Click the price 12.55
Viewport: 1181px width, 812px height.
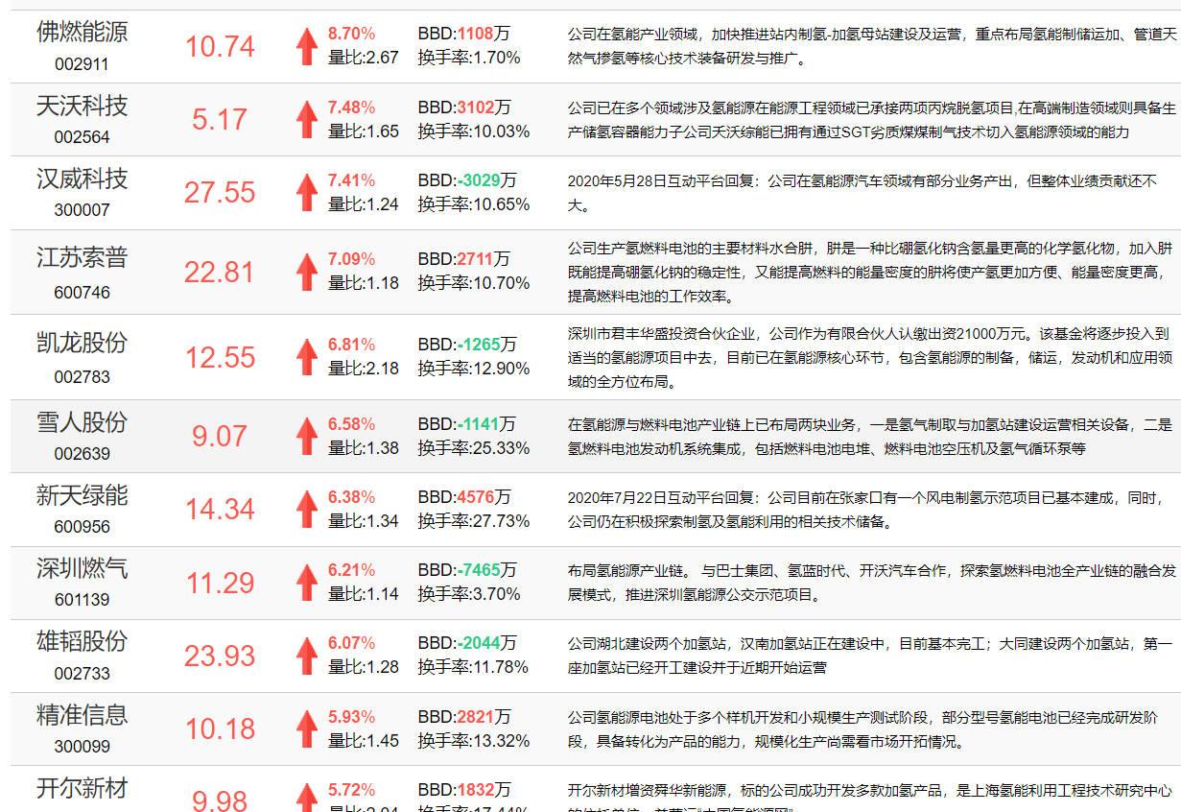[221, 358]
